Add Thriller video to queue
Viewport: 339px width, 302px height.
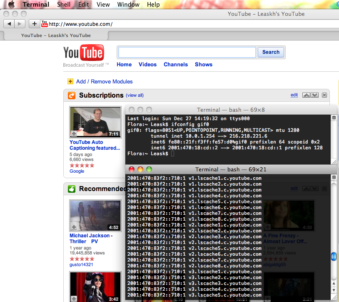pos(74,227)
